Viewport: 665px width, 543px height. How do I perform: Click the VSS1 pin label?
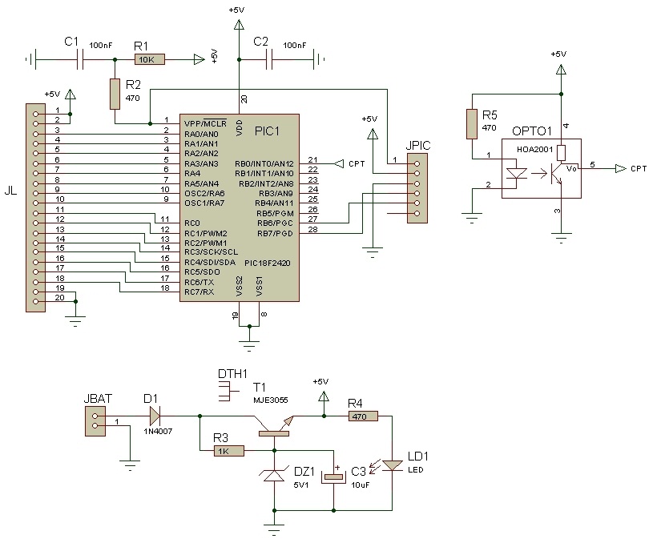[x=260, y=287]
